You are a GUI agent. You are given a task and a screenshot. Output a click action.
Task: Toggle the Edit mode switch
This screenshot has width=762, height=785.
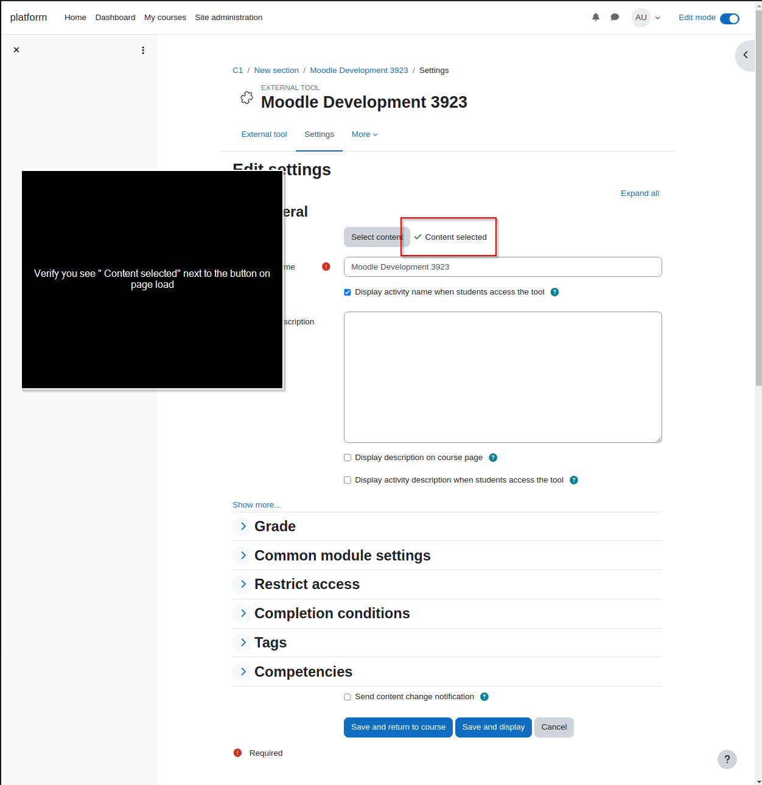[x=730, y=18]
